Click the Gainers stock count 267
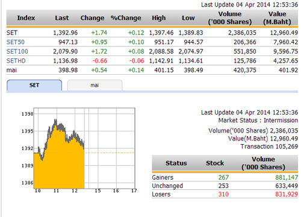This screenshot has height=217, width=301. 223,177
